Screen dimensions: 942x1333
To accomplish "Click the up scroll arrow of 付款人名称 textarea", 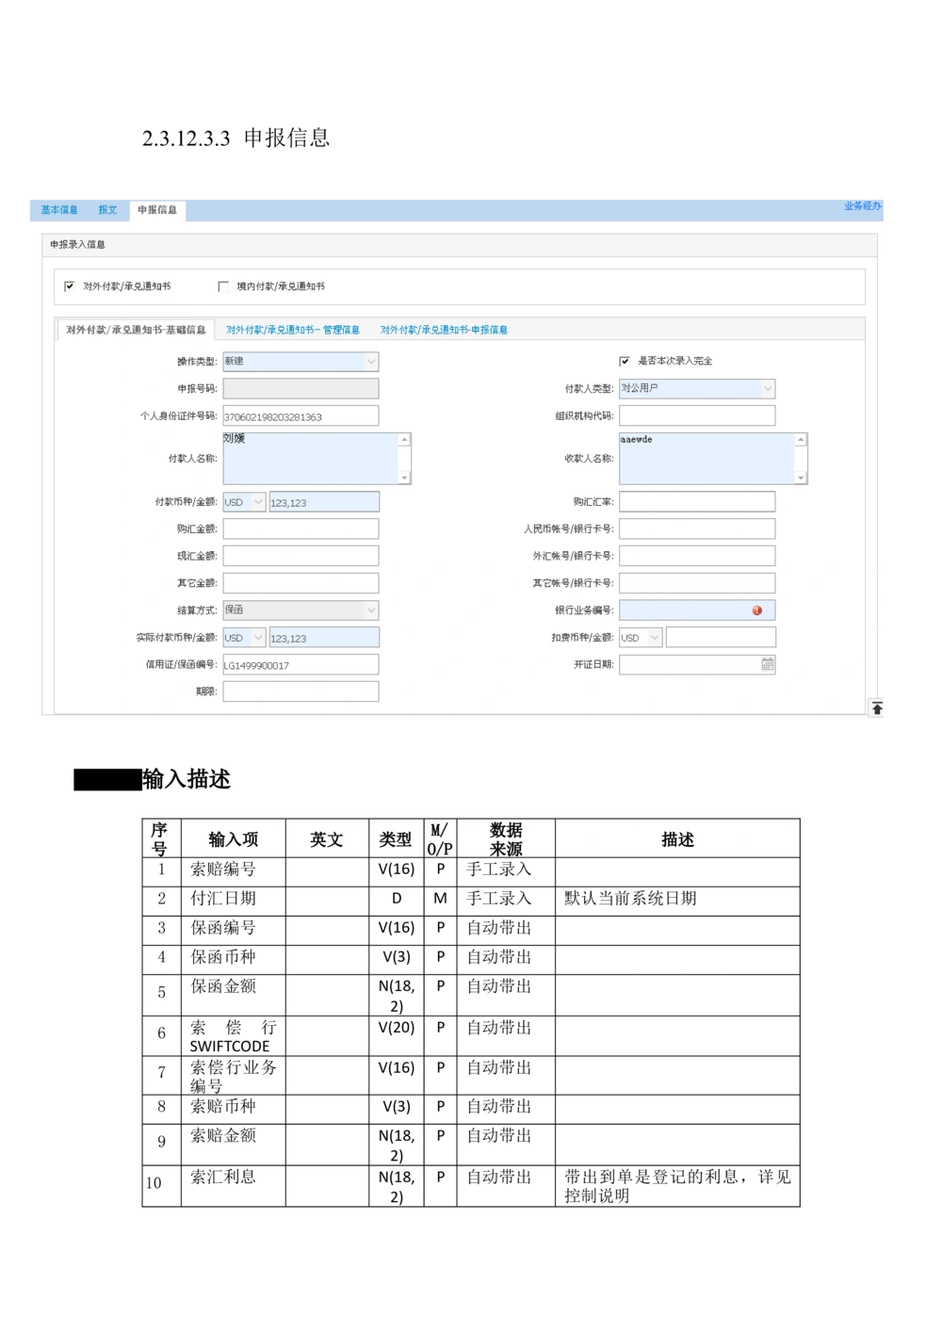I will tap(405, 437).
